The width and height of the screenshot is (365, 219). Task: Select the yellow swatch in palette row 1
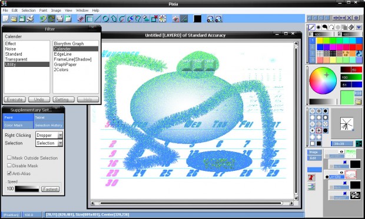[x=320, y=41]
